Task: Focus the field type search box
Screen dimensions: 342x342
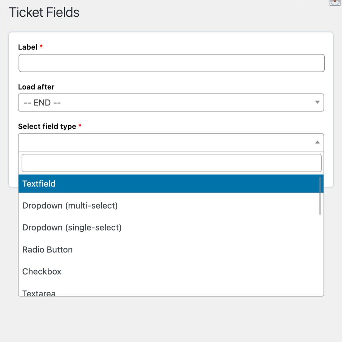Action: click(171, 163)
